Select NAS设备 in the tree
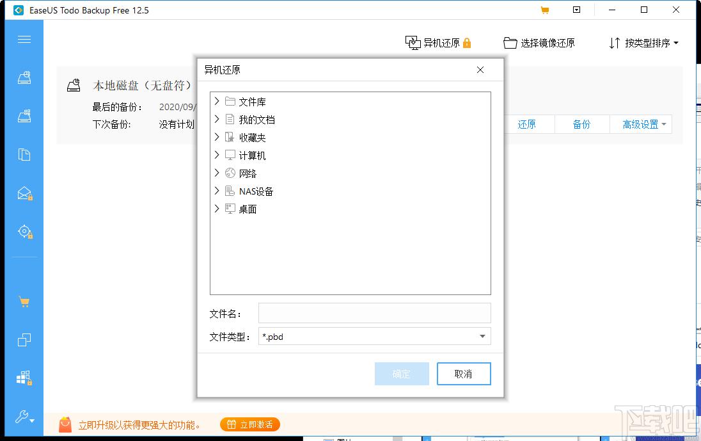Viewport: 701px width, 441px height. (256, 191)
